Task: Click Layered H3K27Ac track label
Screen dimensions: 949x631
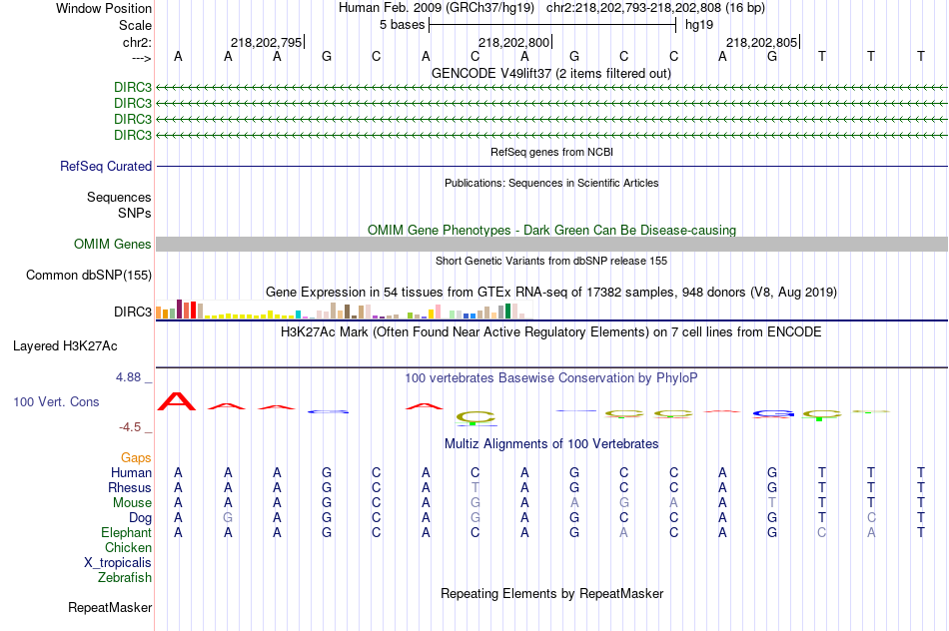Action: click(x=65, y=346)
